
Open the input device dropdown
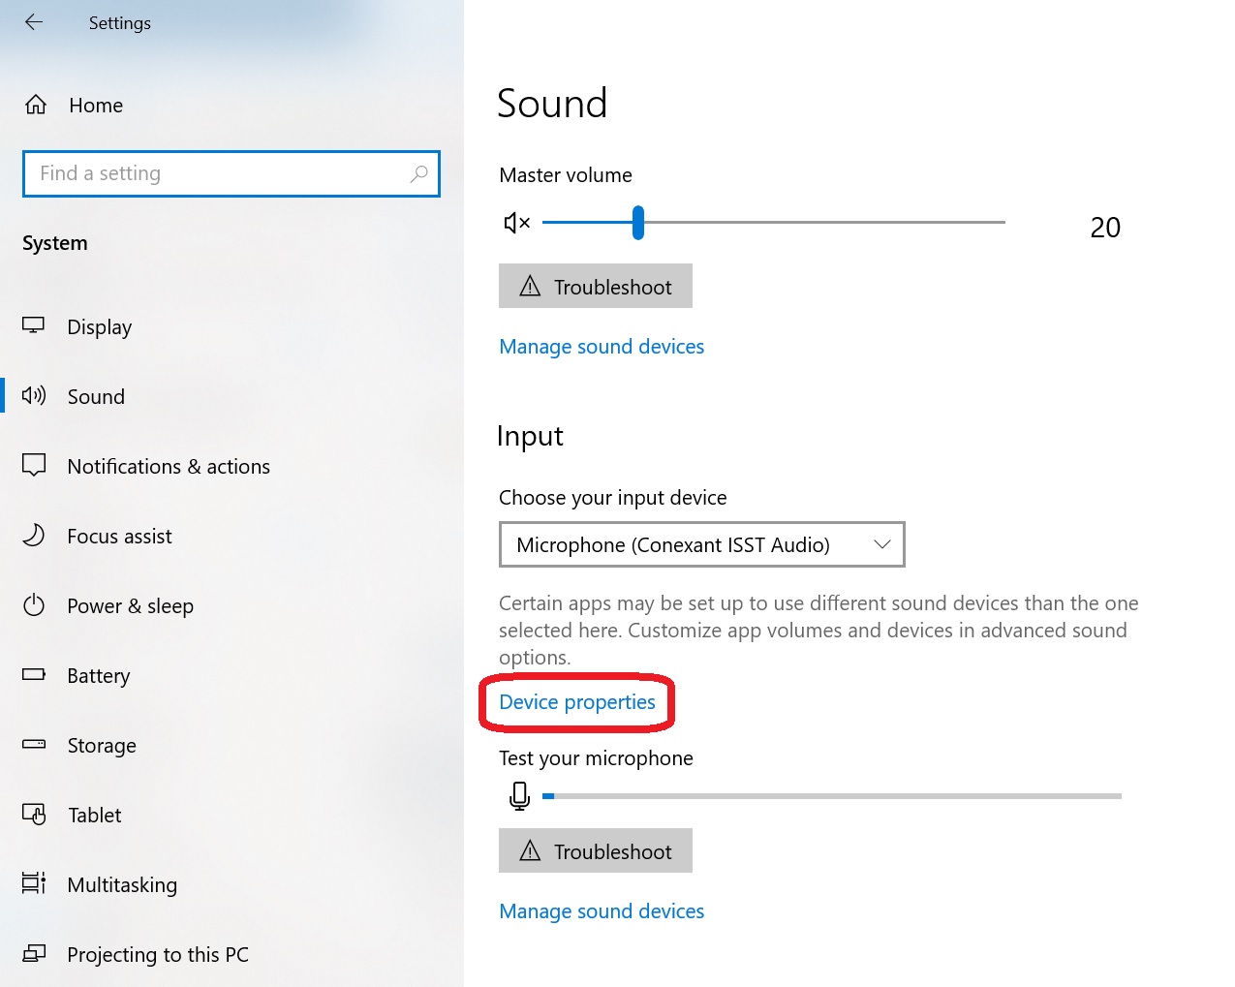pyautogui.click(x=881, y=544)
